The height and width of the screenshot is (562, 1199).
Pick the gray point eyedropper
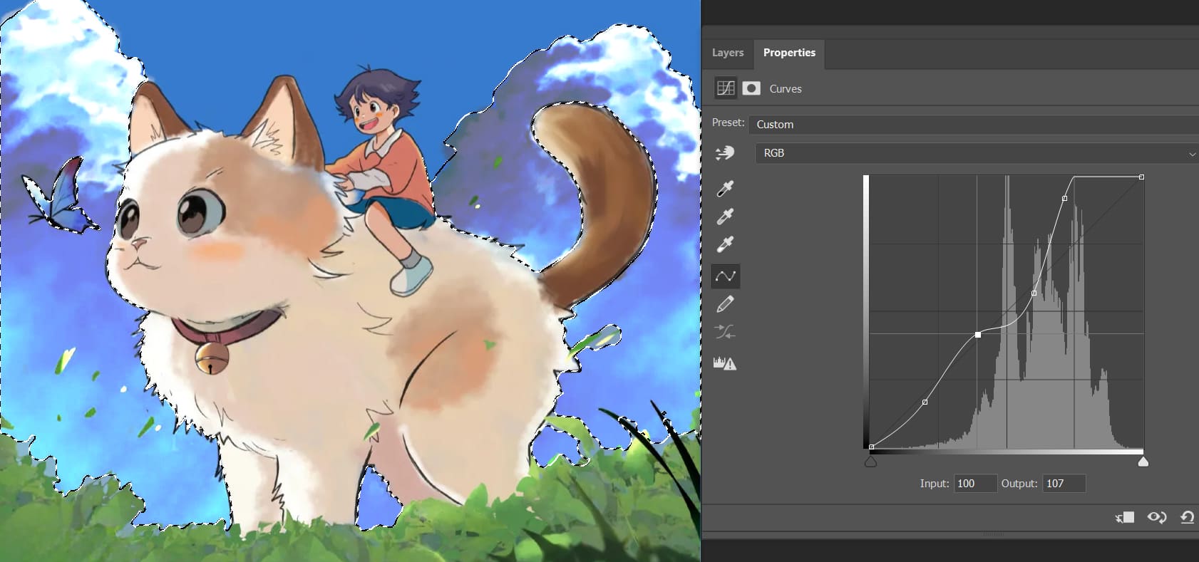click(x=725, y=217)
